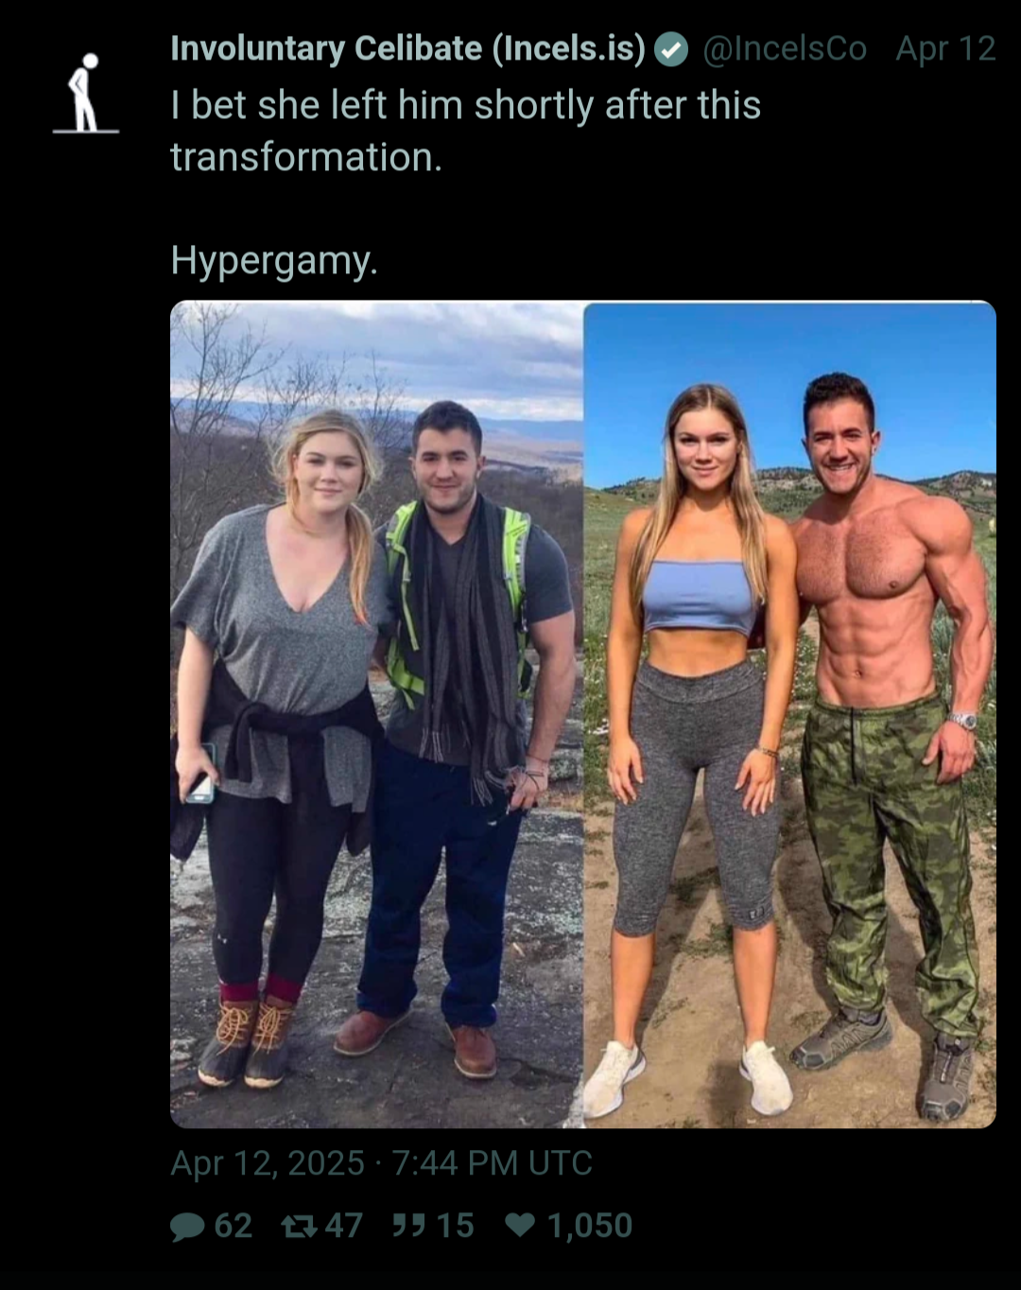Viewport: 1021px width, 1290px height.
Task: Open the Involuntary Celibate (Incels.is) display name
Action: (x=407, y=48)
